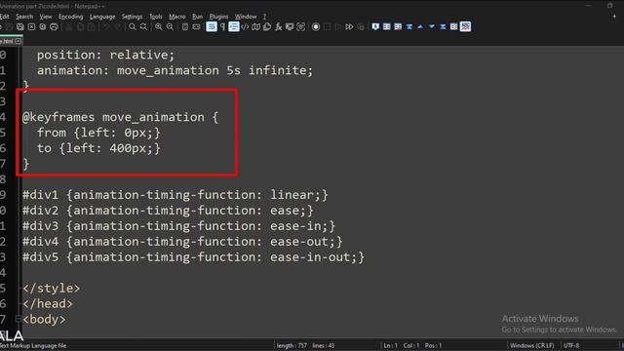Screen dimensions: 624x351
Task: Click the Zoom In toolbar icon
Action: tap(158, 26)
